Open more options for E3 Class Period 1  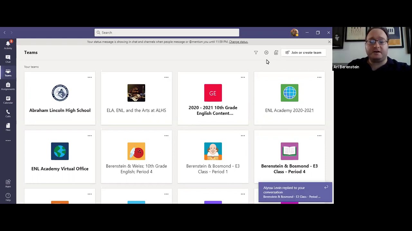click(243, 136)
